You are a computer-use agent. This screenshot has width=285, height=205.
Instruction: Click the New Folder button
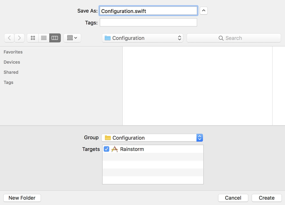[22, 198]
